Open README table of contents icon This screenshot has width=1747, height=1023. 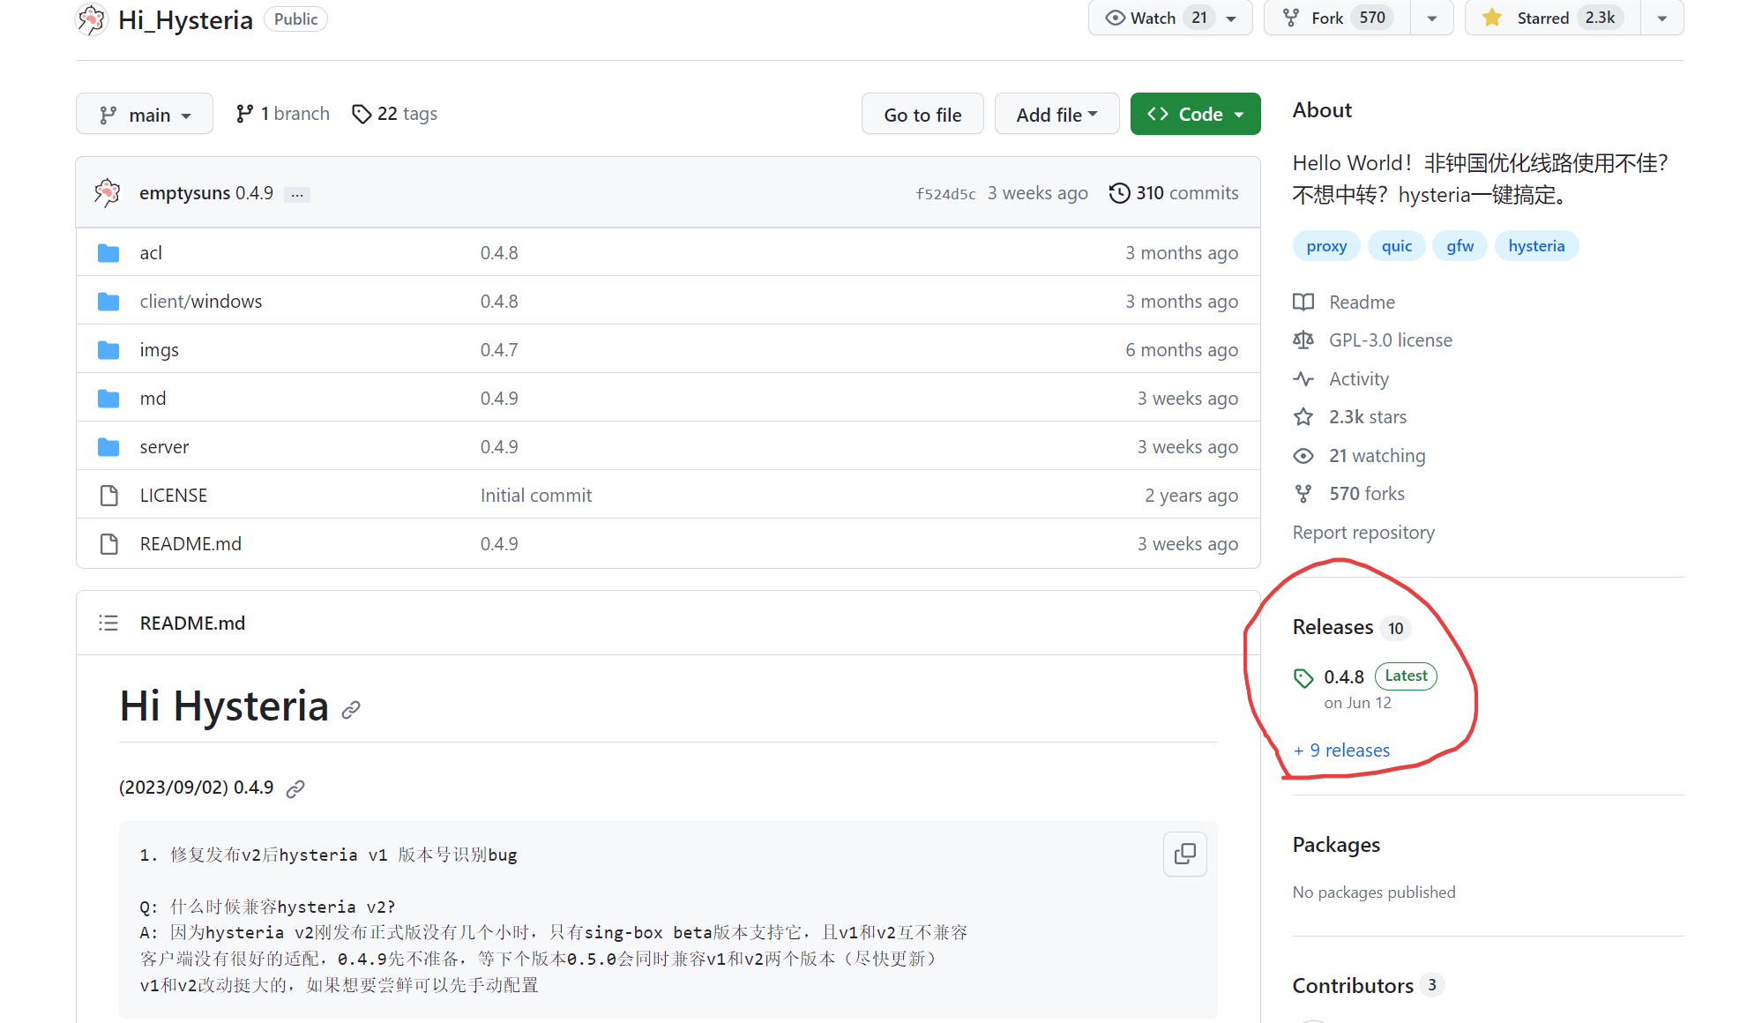point(108,624)
